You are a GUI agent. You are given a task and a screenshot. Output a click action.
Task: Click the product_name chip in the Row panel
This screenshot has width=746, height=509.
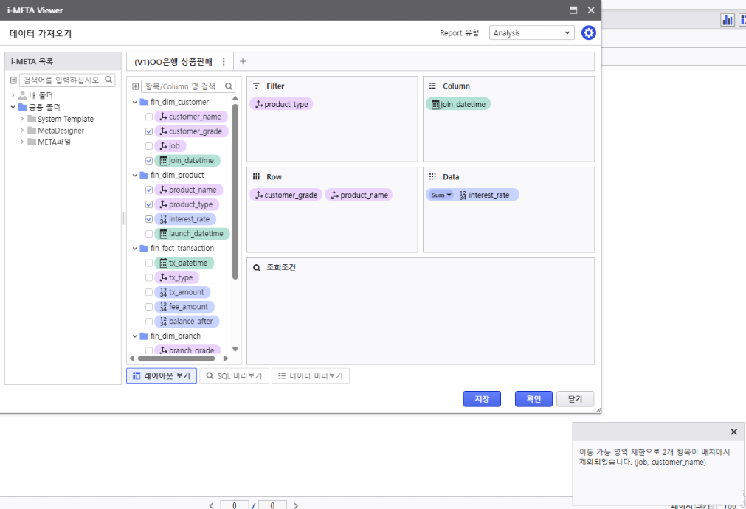pos(359,195)
